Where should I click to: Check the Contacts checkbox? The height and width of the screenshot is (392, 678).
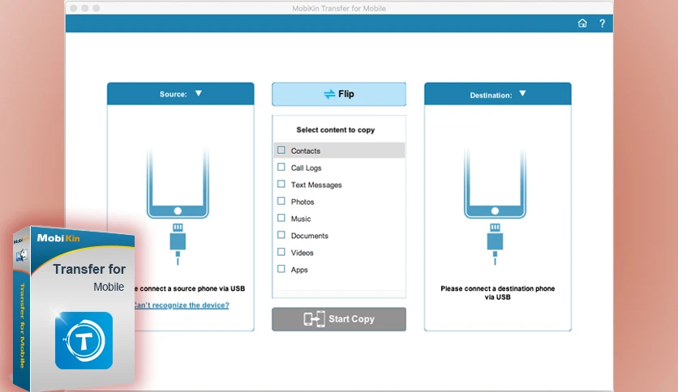click(281, 150)
